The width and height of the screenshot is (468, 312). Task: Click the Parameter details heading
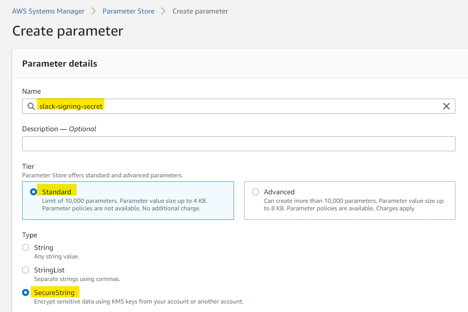pos(60,64)
